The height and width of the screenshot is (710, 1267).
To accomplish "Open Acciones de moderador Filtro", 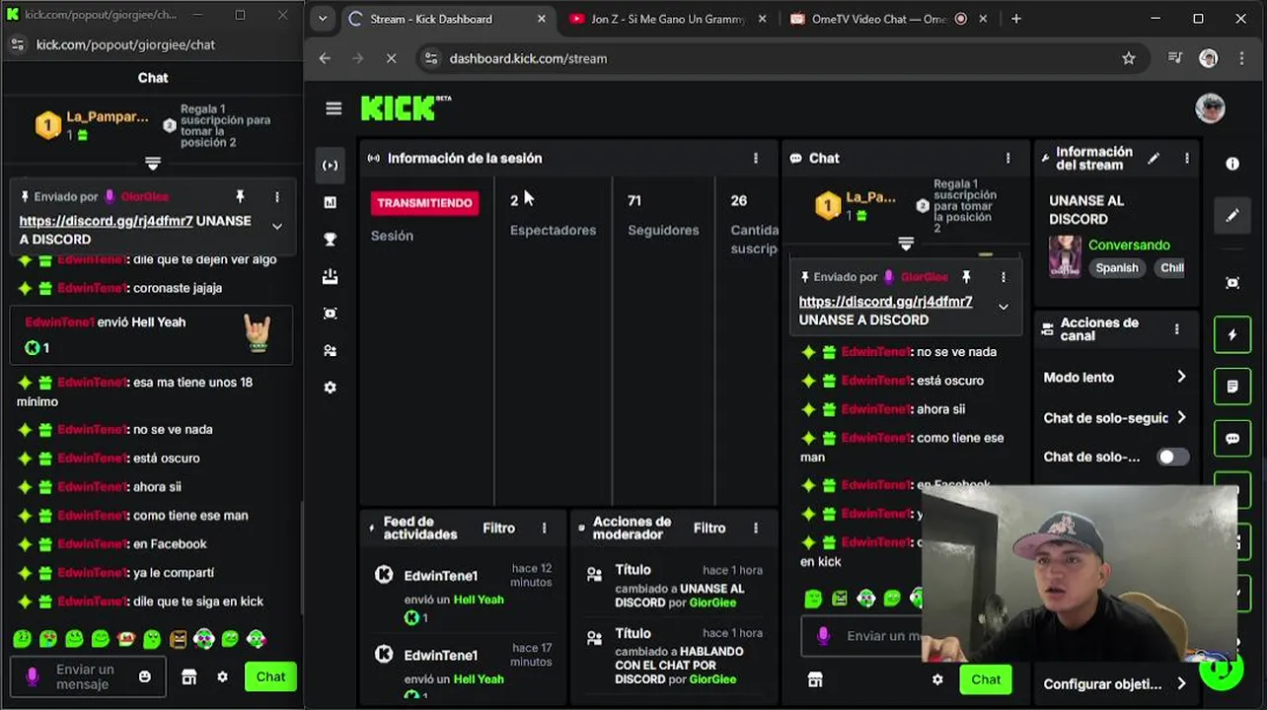I will (x=709, y=529).
